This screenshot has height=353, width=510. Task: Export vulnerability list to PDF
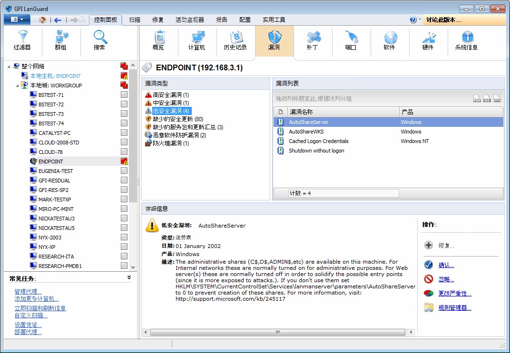pos(477,98)
